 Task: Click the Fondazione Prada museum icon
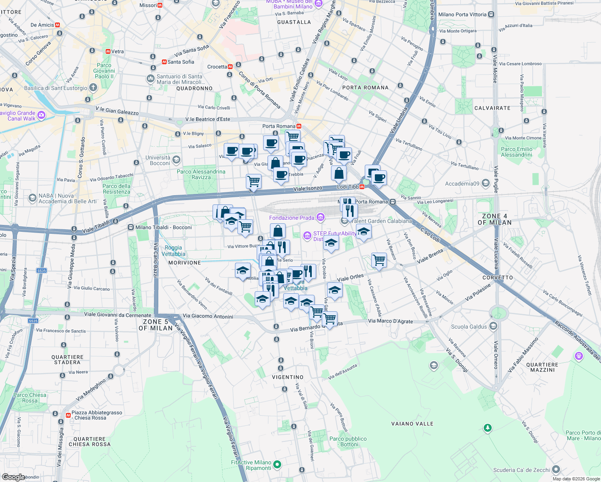click(x=320, y=216)
